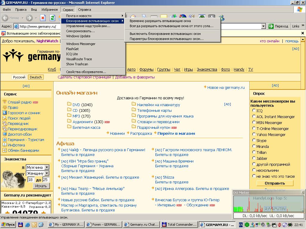Choose T-Online Messenger in the poll
306x229 pixels.
coord(254,128)
